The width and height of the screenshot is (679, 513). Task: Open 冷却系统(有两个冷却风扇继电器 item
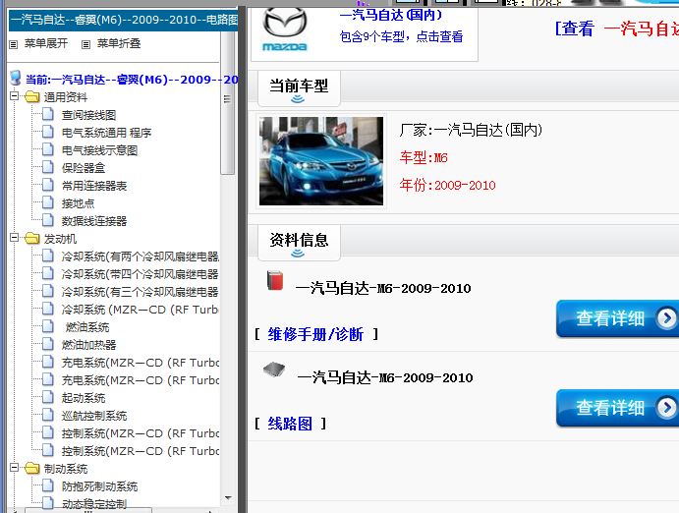click(x=140, y=256)
